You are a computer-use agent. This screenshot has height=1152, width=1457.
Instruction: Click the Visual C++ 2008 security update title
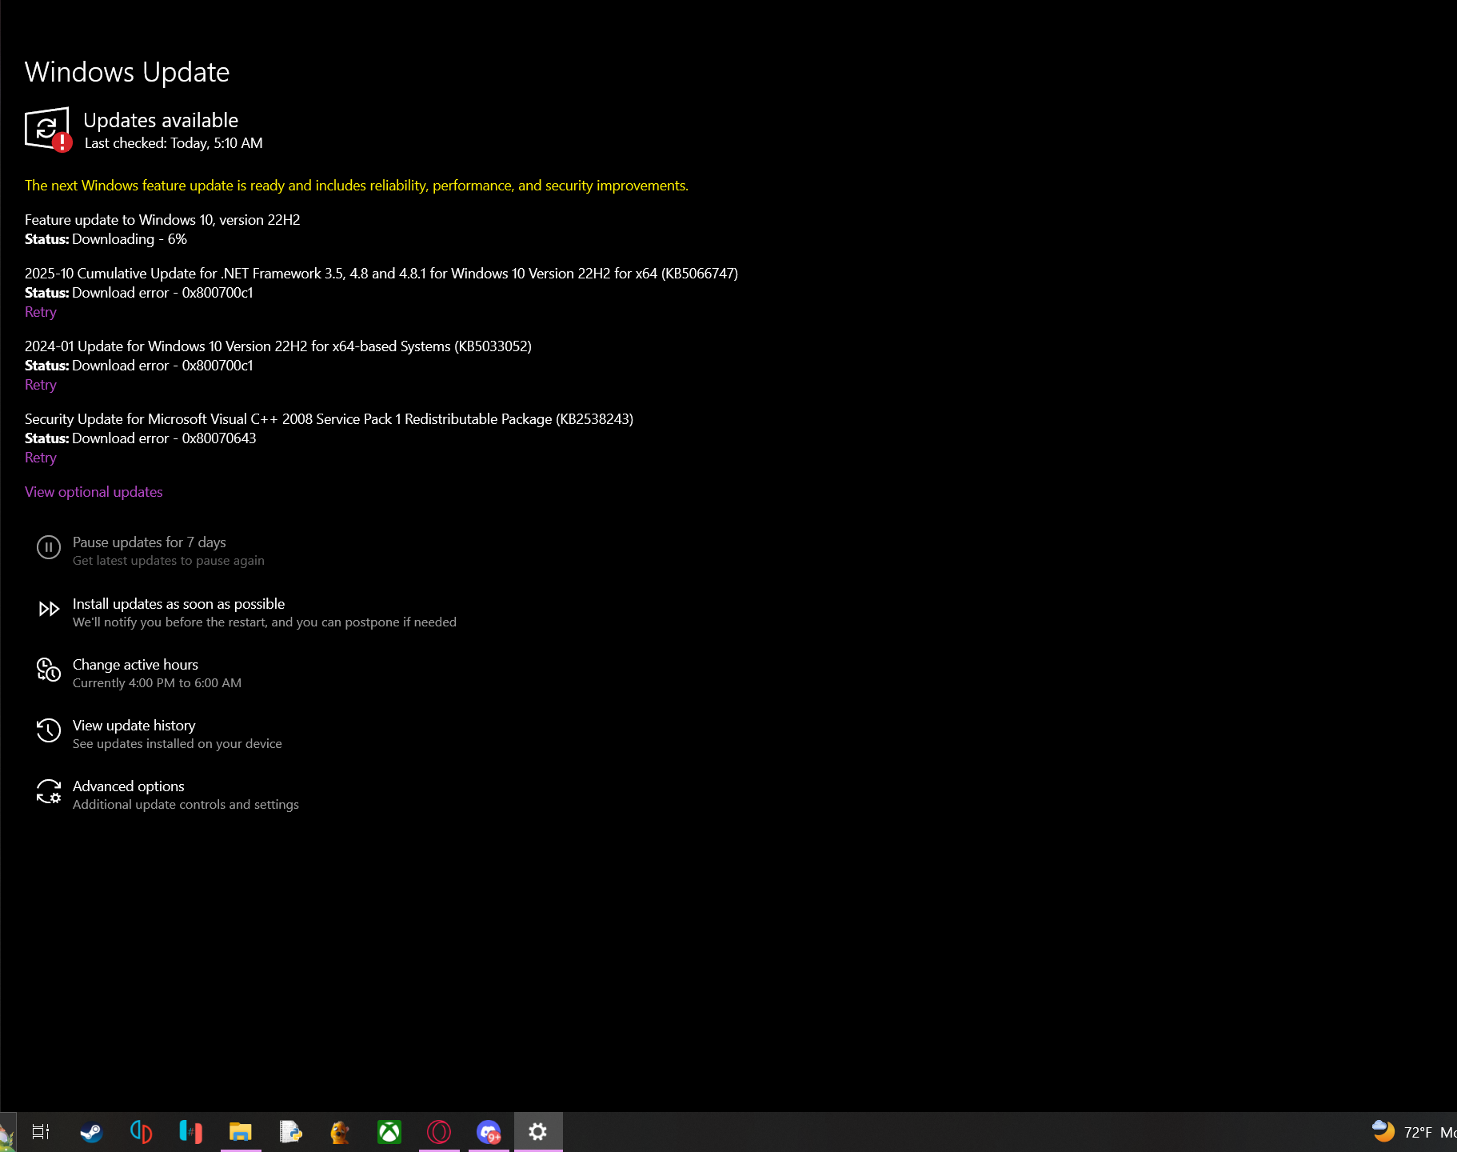[329, 419]
